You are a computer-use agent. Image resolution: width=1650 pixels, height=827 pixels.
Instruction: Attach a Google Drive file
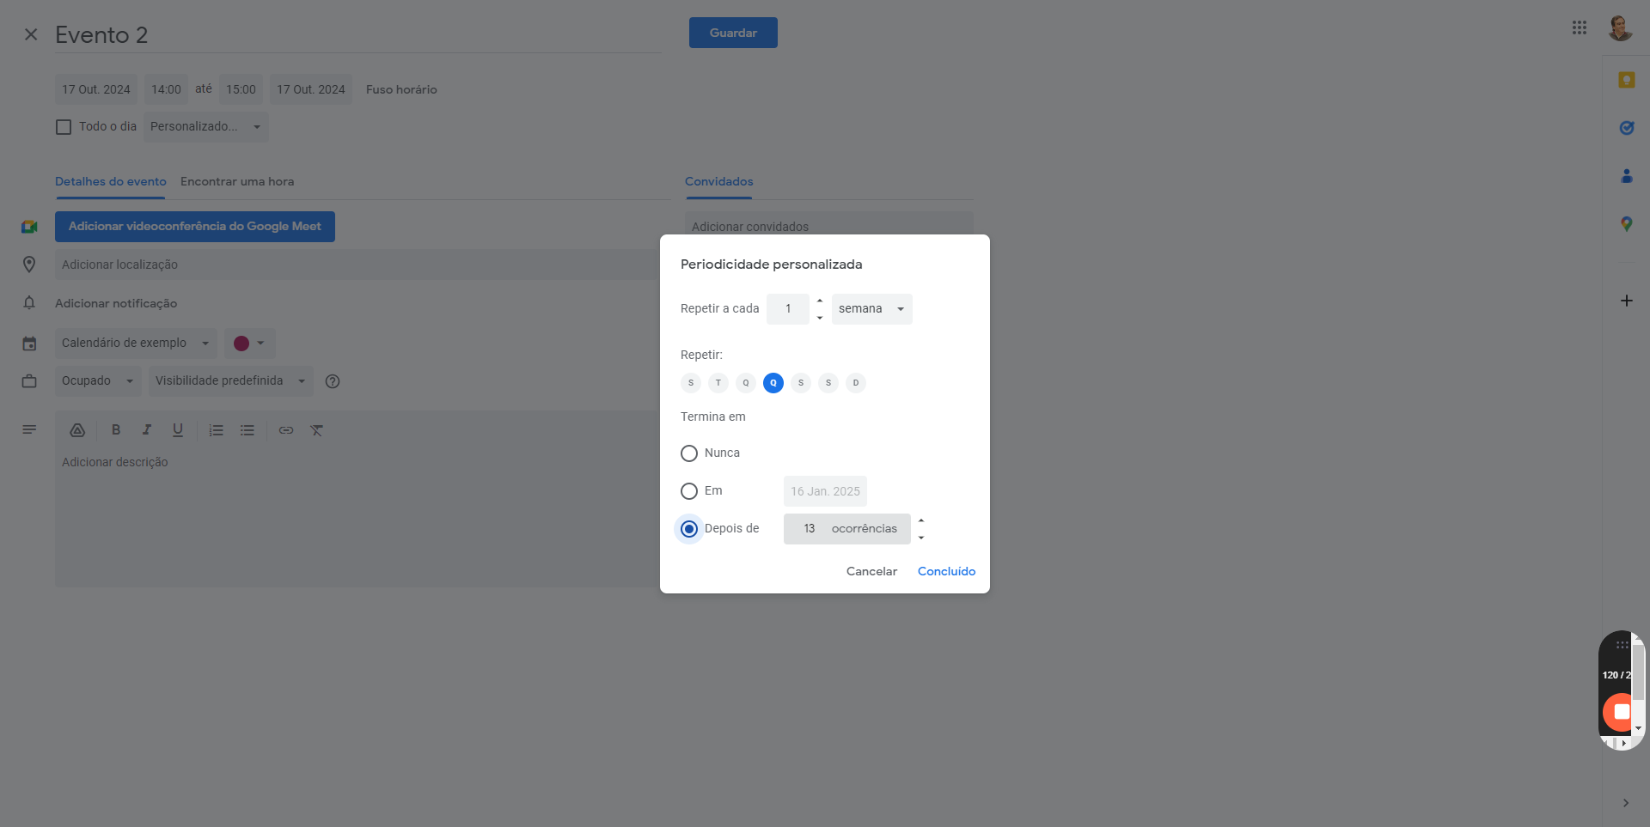[x=77, y=430]
